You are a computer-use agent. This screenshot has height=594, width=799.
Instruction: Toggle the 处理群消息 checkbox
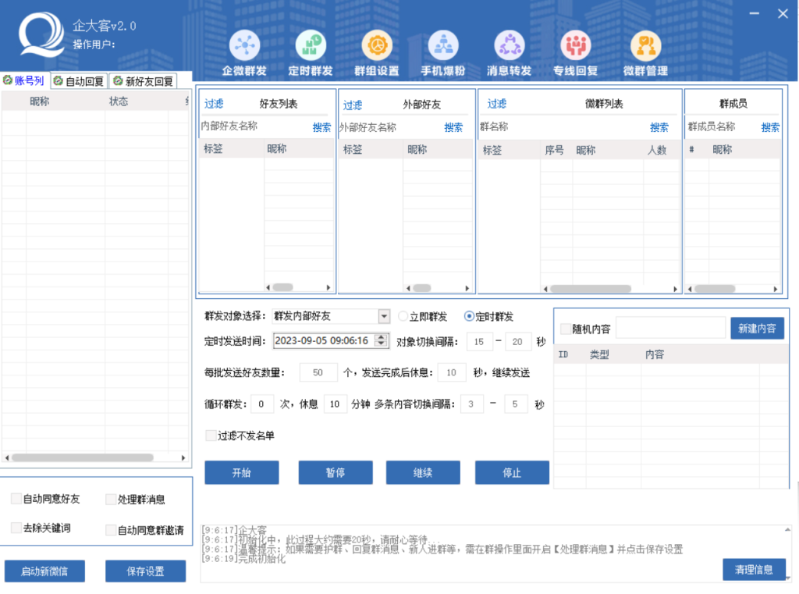coord(112,500)
